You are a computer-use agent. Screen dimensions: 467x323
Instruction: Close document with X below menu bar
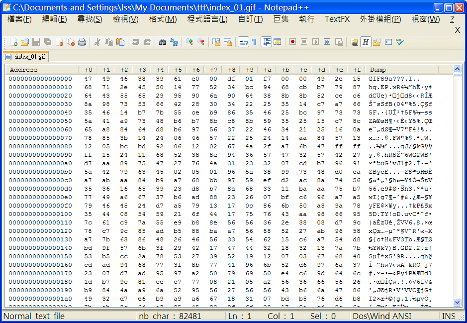click(x=458, y=30)
